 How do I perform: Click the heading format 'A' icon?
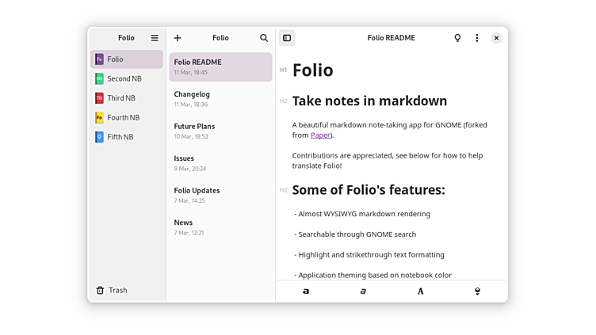pyautogui.click(x=420, y=291)
